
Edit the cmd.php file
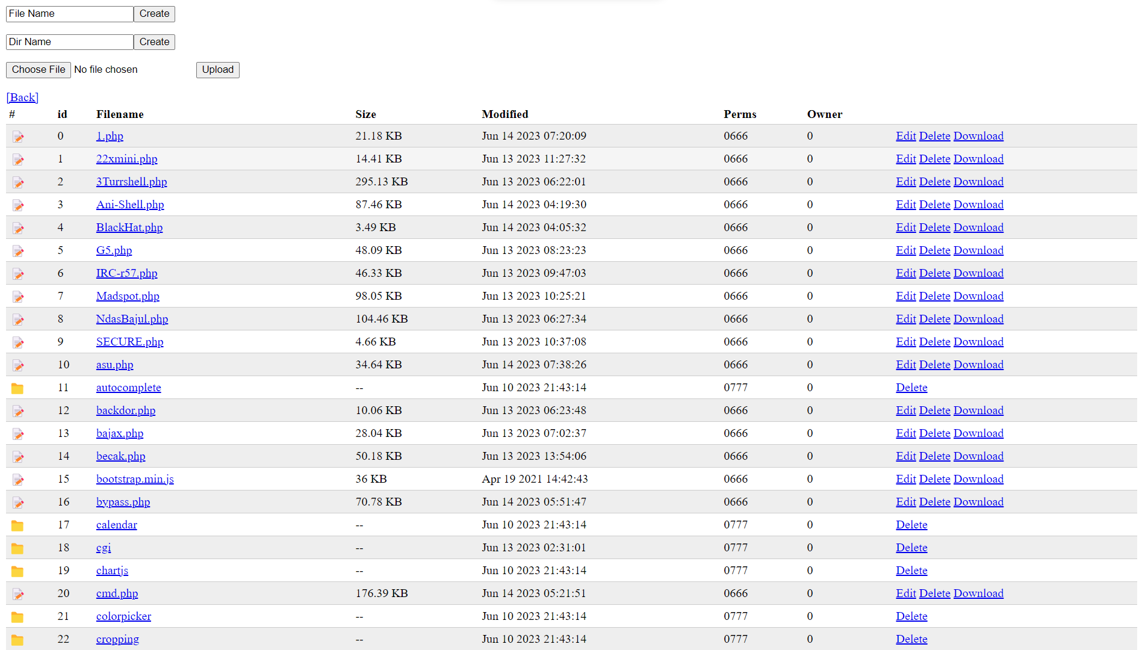point(905,593)
